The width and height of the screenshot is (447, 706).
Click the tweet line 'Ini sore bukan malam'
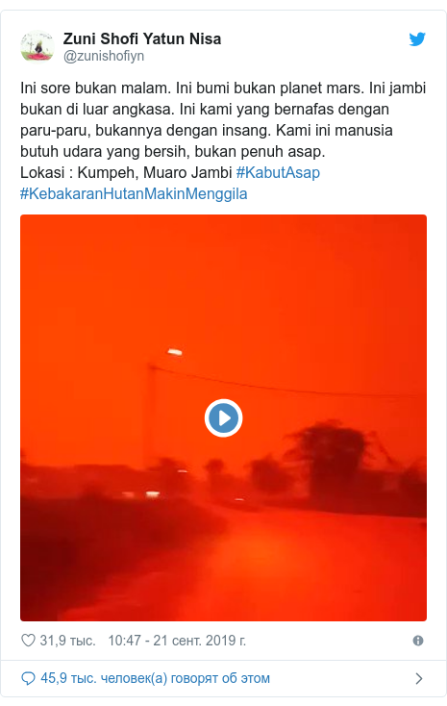(95, 88)
